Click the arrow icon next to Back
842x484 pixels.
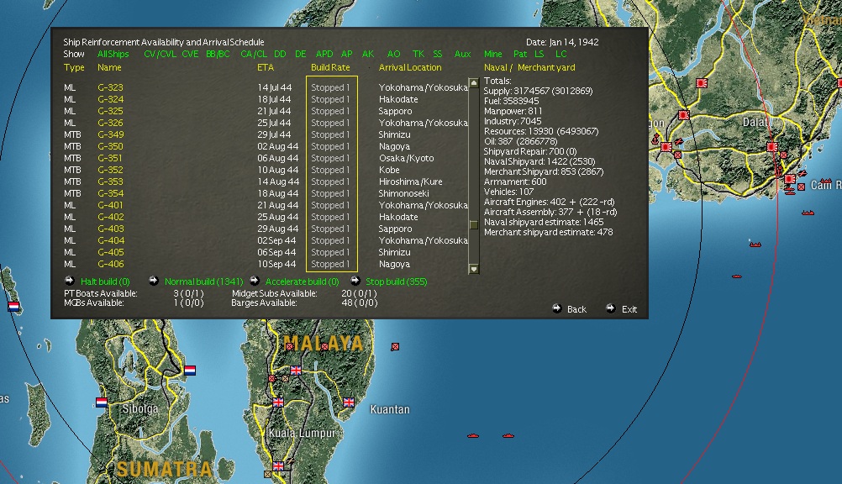coord(557,308)
